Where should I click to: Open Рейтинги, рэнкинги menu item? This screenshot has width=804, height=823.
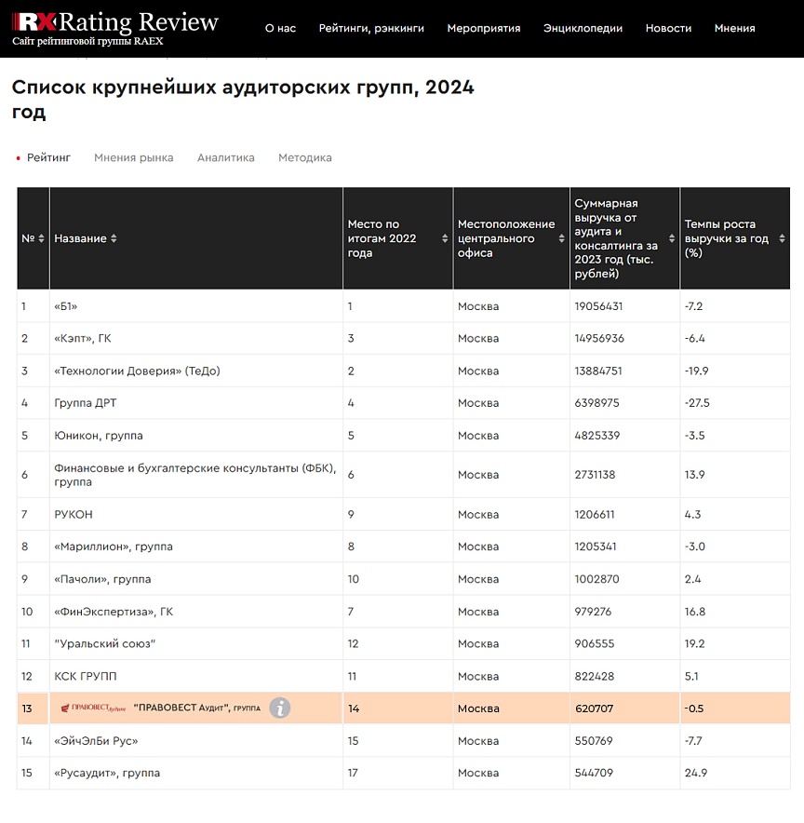point(371,28)
